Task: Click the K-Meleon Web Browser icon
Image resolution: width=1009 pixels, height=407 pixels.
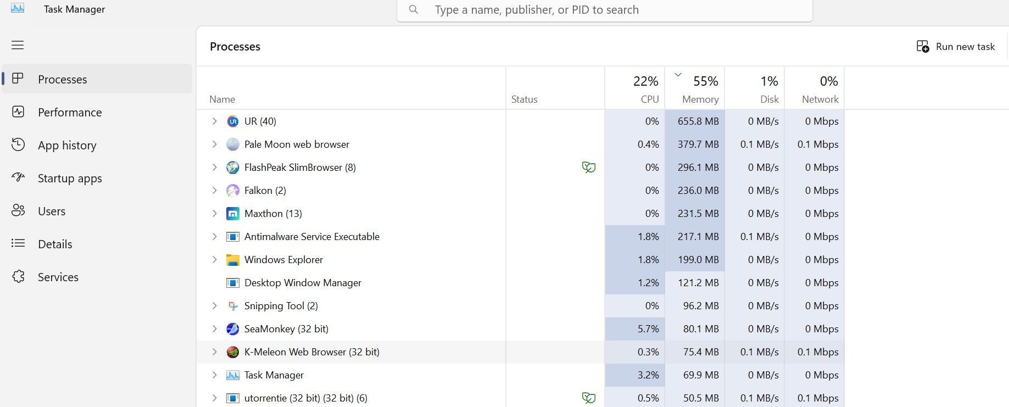Action: tap(233, 352)
